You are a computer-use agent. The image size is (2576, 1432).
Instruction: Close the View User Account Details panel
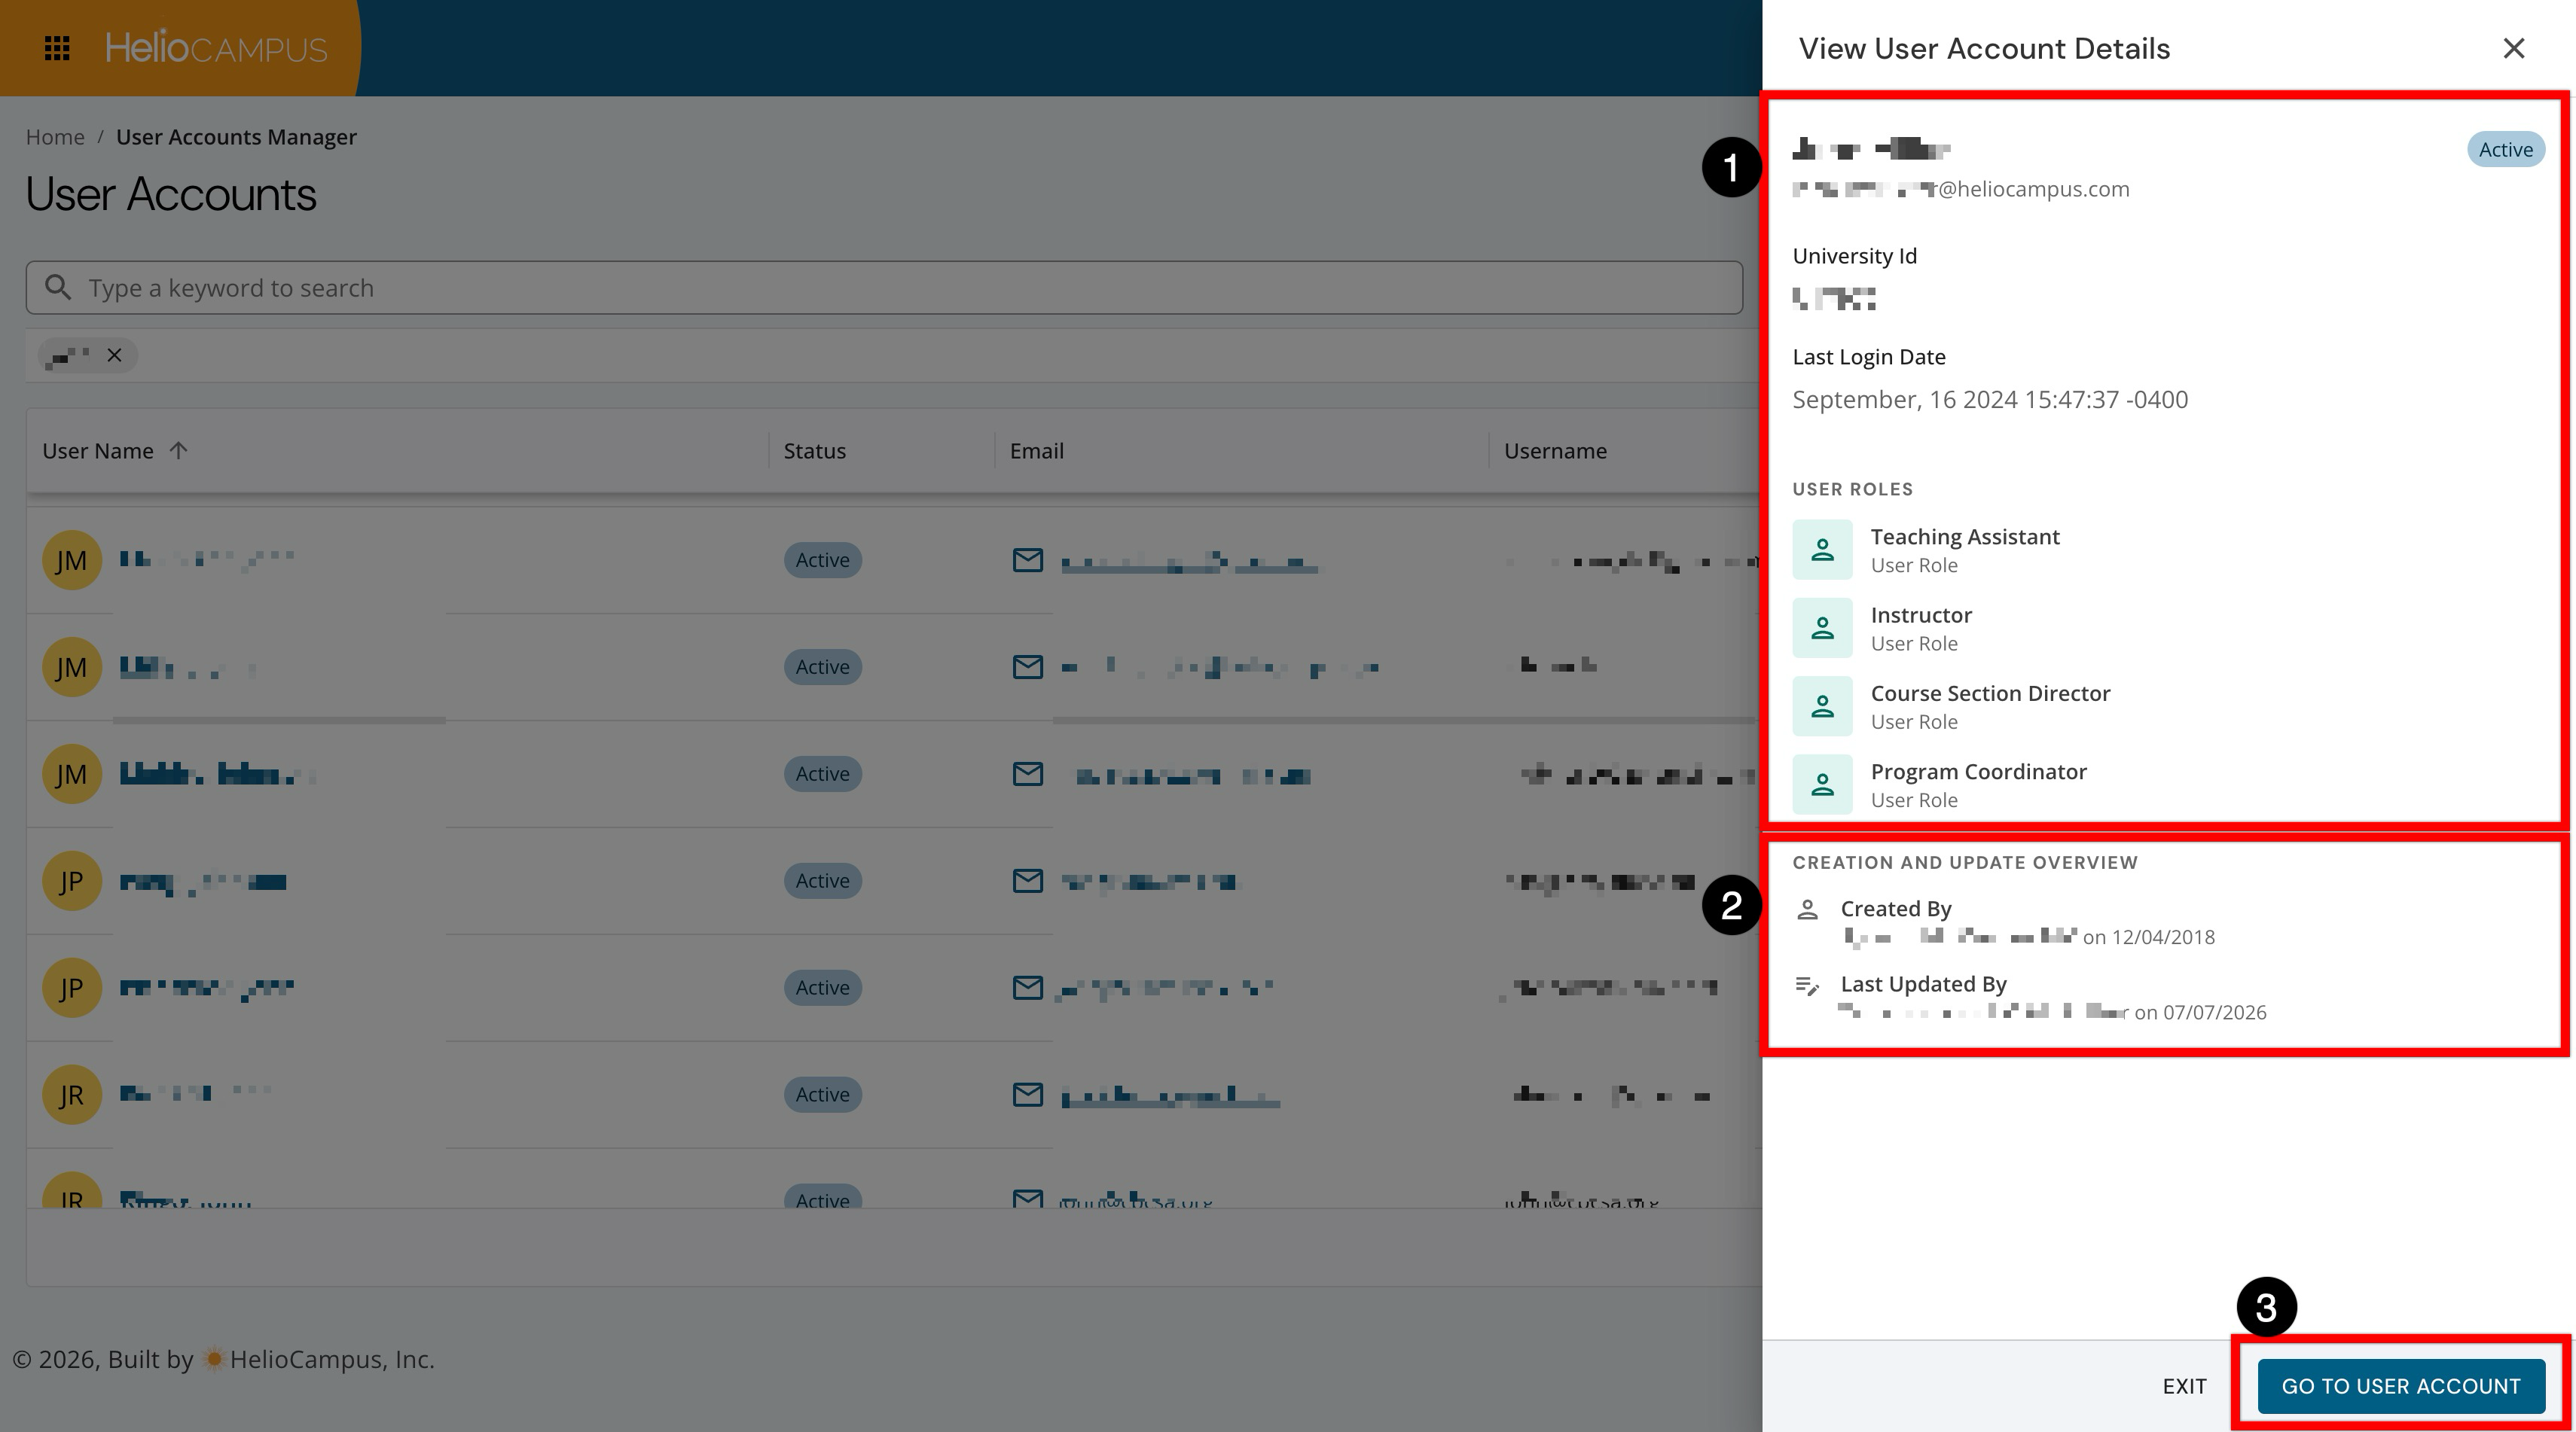coord(2513,48)
